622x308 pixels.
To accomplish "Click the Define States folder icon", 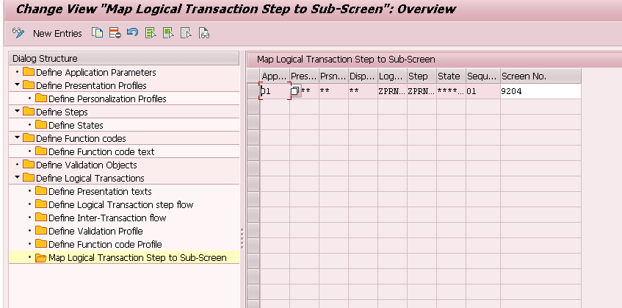I will [x=41, y=125].
